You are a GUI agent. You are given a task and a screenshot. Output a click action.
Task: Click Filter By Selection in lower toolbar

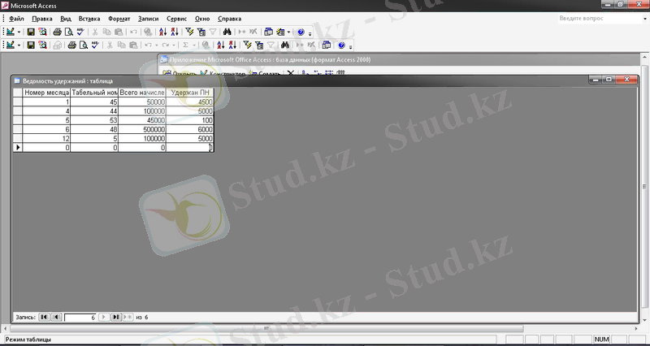248,45
